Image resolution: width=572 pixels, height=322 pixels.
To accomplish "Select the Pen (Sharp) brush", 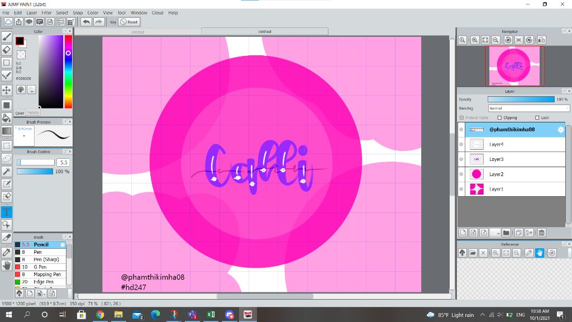I will 40,259.
